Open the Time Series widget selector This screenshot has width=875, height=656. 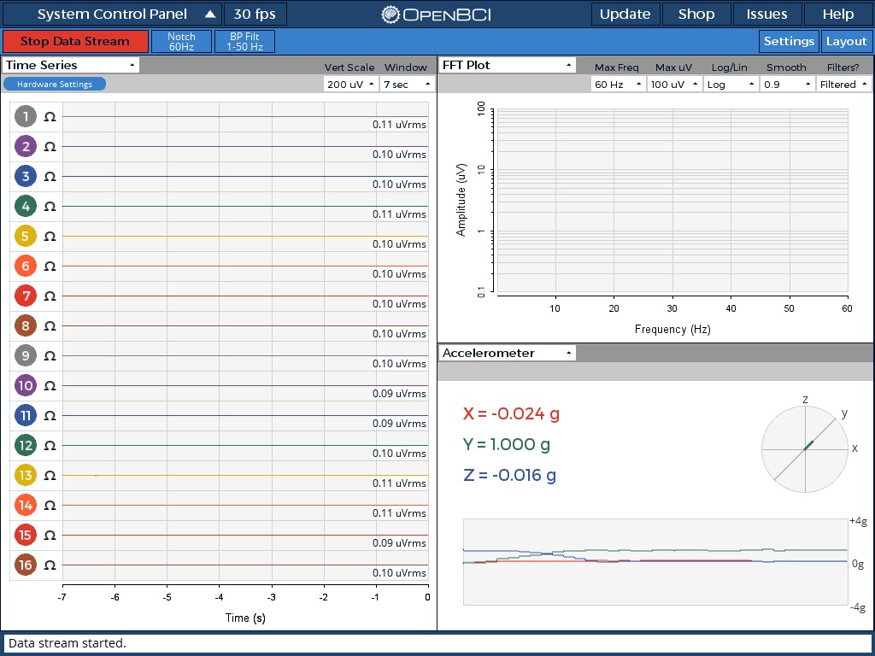[70, 64]
